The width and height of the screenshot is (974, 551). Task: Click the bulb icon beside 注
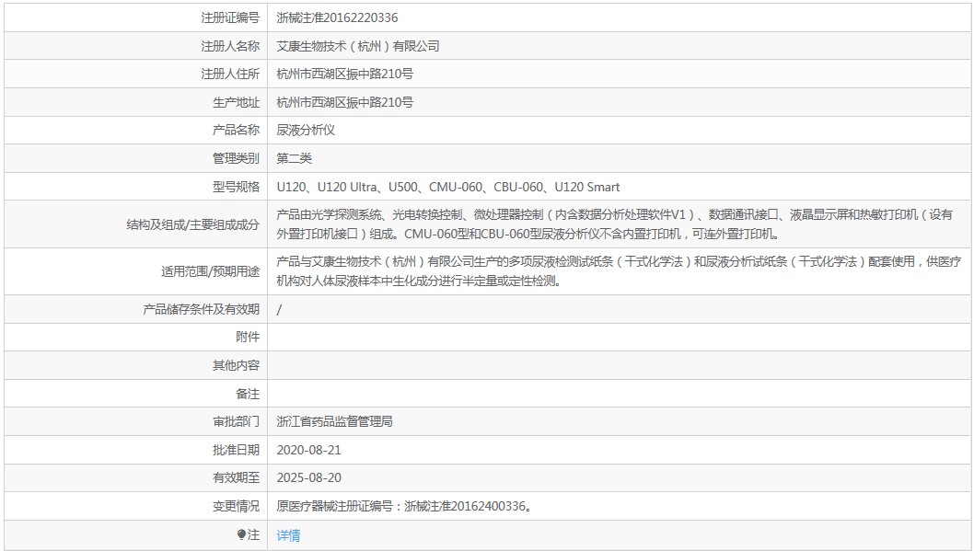(241, 534)
